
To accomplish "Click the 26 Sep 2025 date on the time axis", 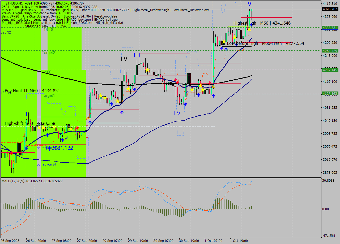I will (10, 241).
